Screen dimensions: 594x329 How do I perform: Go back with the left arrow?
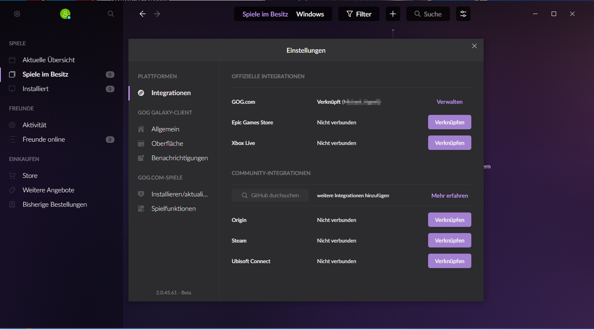pyautogui.click(x=142, y=14)
